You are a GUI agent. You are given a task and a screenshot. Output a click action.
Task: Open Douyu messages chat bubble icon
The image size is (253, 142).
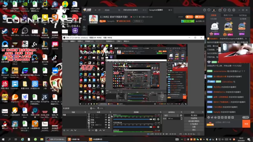click(x=229, y=10)
